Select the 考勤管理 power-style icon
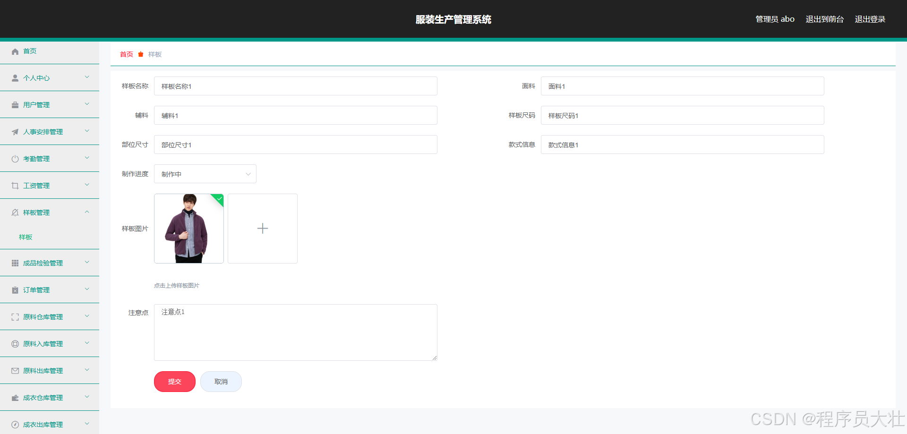 (15, 158)
